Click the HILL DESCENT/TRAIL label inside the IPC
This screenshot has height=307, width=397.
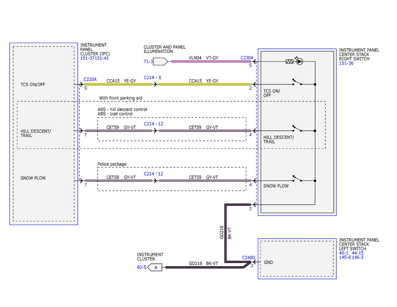[36, 133]
